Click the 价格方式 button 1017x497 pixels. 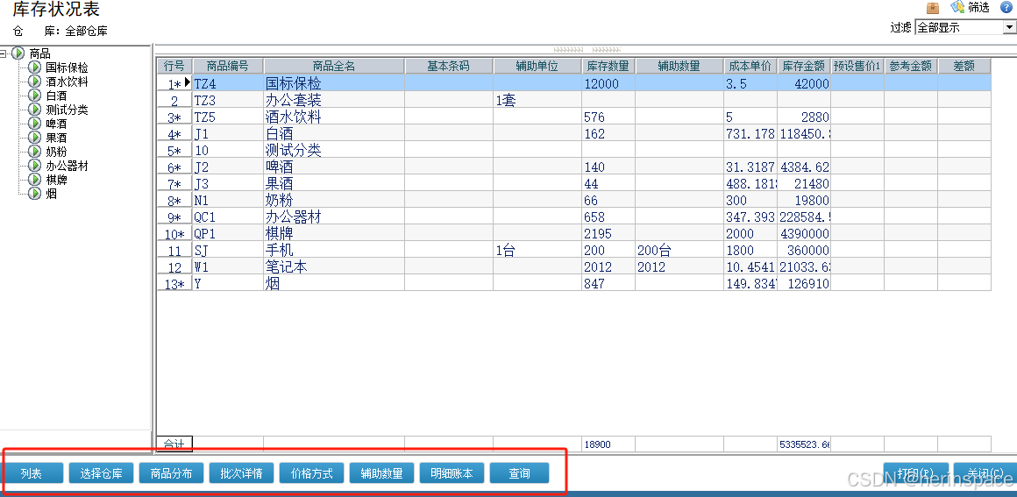tap(311, 473)
